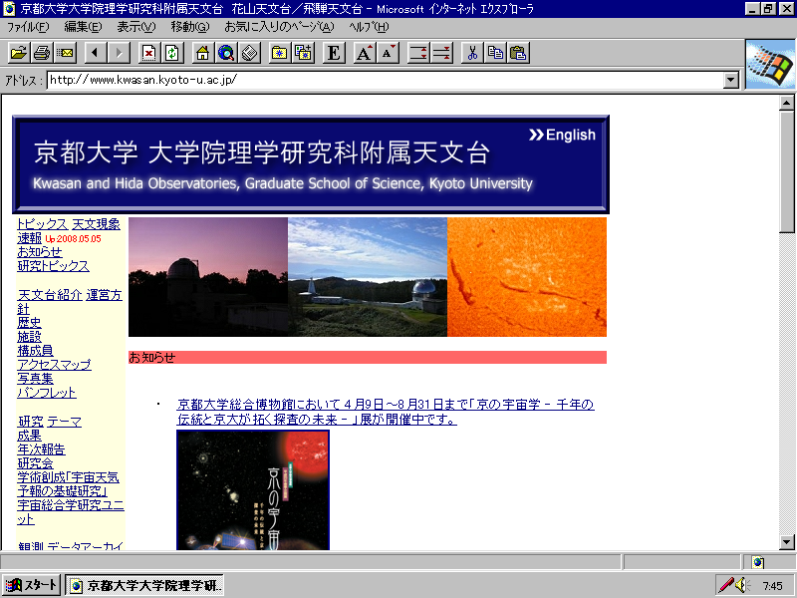Click the Mail envelope toolbar icon

tap(65, 53)
